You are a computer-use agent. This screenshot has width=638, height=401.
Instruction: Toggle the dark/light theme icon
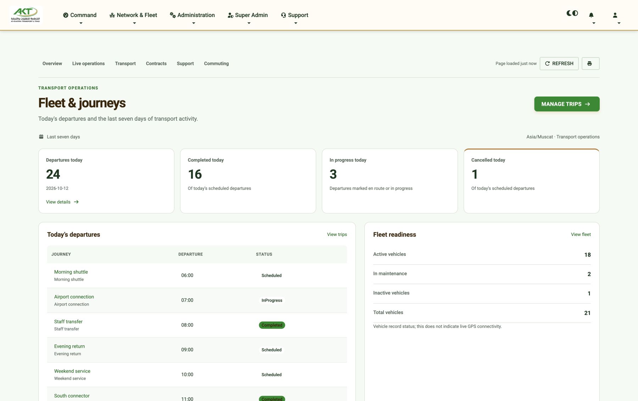(572, 13)
